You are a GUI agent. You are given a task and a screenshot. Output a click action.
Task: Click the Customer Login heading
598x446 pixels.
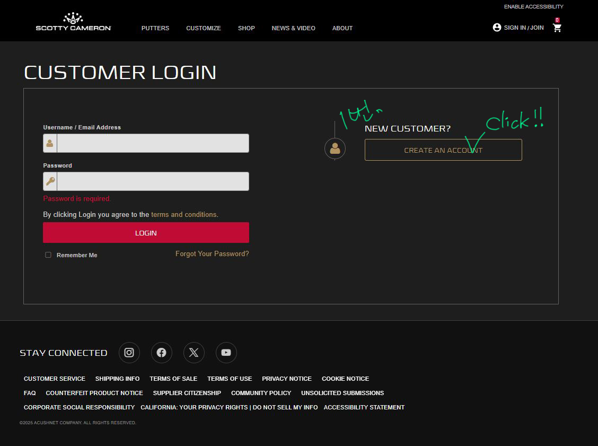tap(120, 73)
